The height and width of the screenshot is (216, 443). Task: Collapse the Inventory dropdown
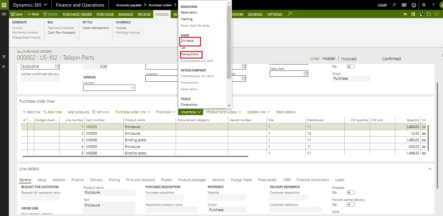click(x=191, y=112)
